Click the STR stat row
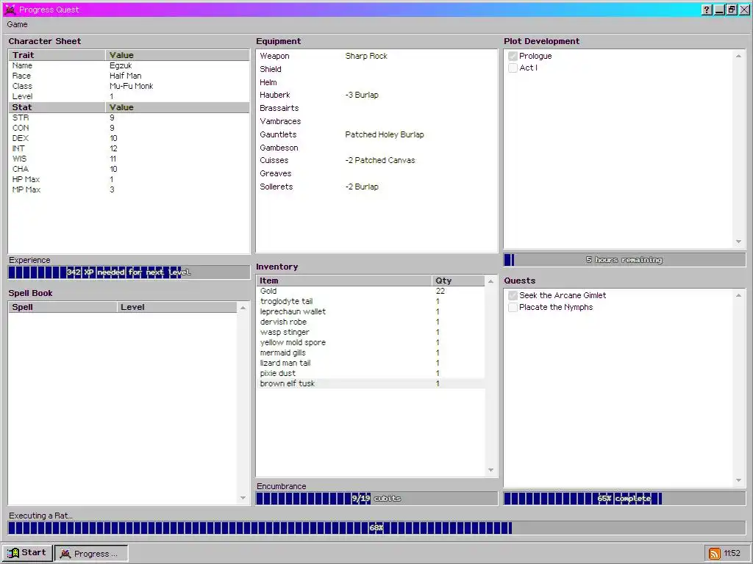753x564 pixels. click(x=129, y=117)
